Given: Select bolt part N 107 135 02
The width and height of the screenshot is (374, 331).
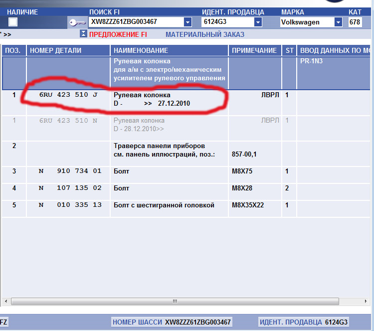Looking at the screenshot, I should tap(70, 188).
